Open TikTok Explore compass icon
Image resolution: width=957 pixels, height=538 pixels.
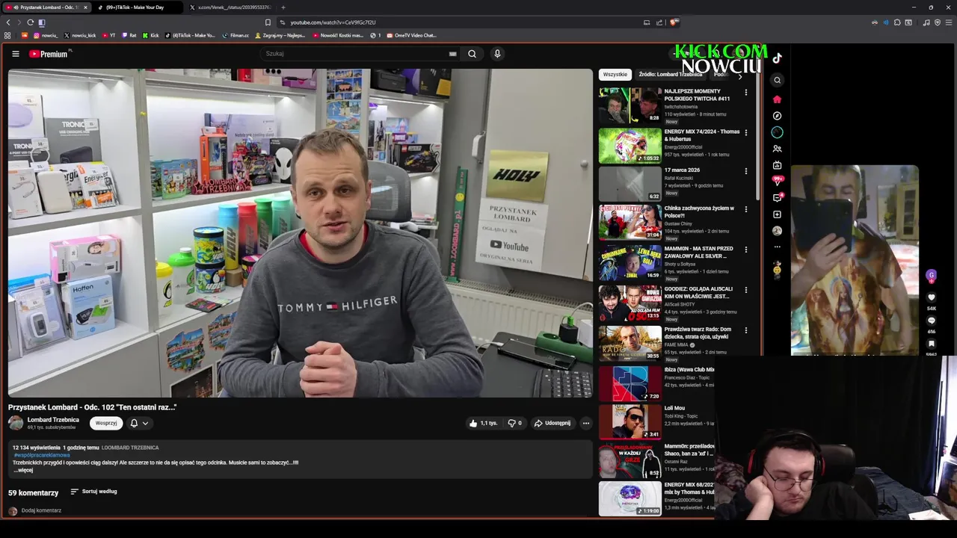pos(777,116)
